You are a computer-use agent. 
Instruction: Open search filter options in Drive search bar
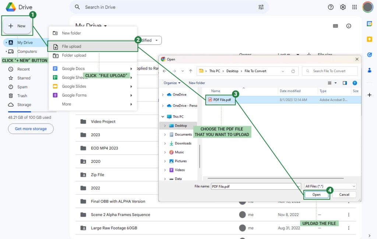tap(261, 7)
